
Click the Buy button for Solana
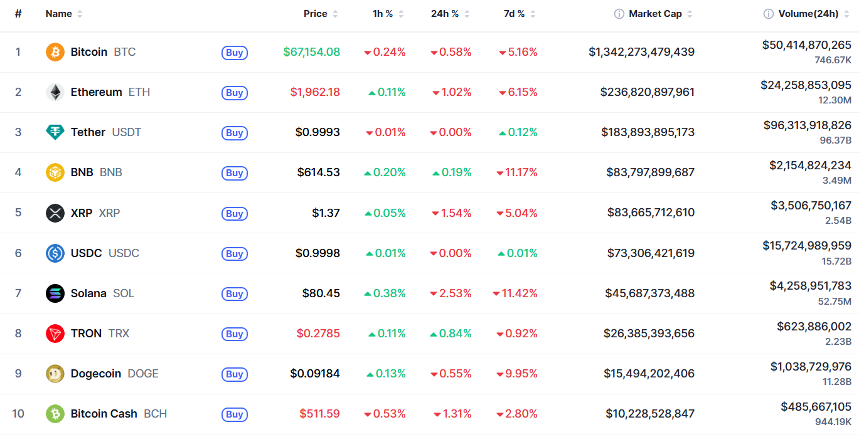235,294
